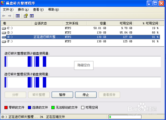This screenshot has width=166, height=120.
Task: Click the green 无法移动的文件 legend swatch
Action: tap(53, 108)
